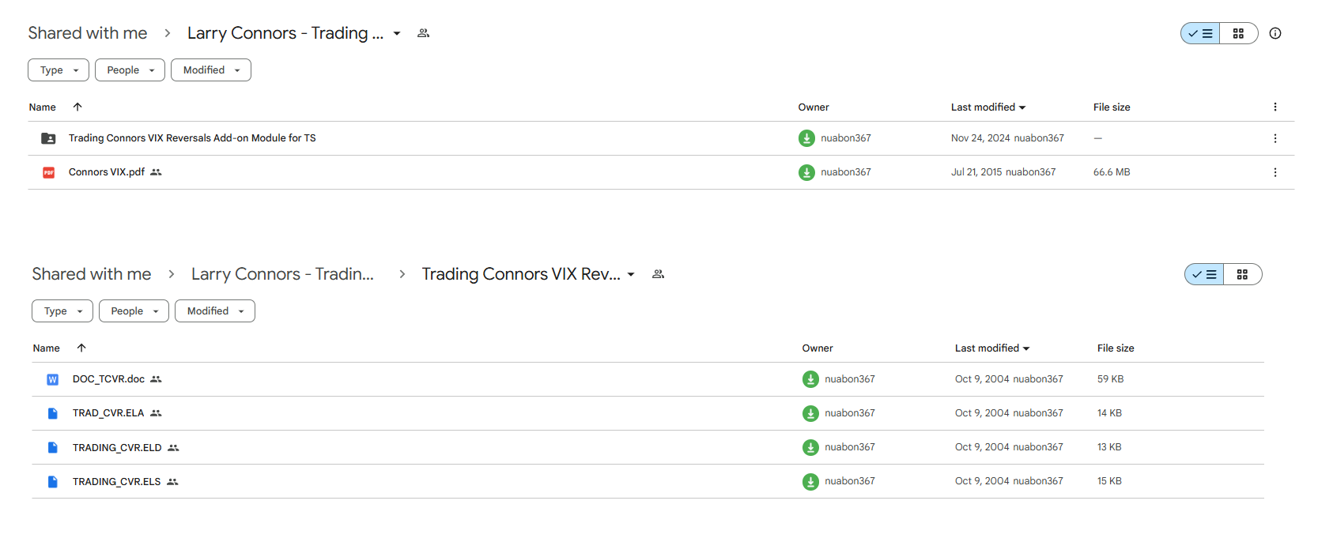
Task: Click the 15 KB file size cell
Action: pos(1109,481)
